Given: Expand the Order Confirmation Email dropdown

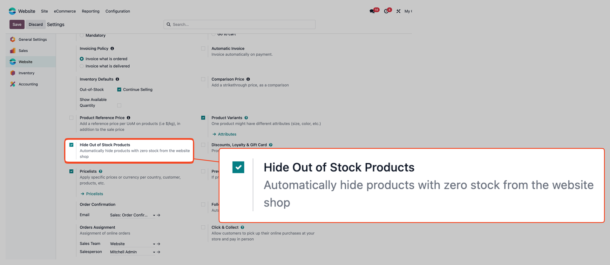Looking at the screenshot, I should [154, 215].
